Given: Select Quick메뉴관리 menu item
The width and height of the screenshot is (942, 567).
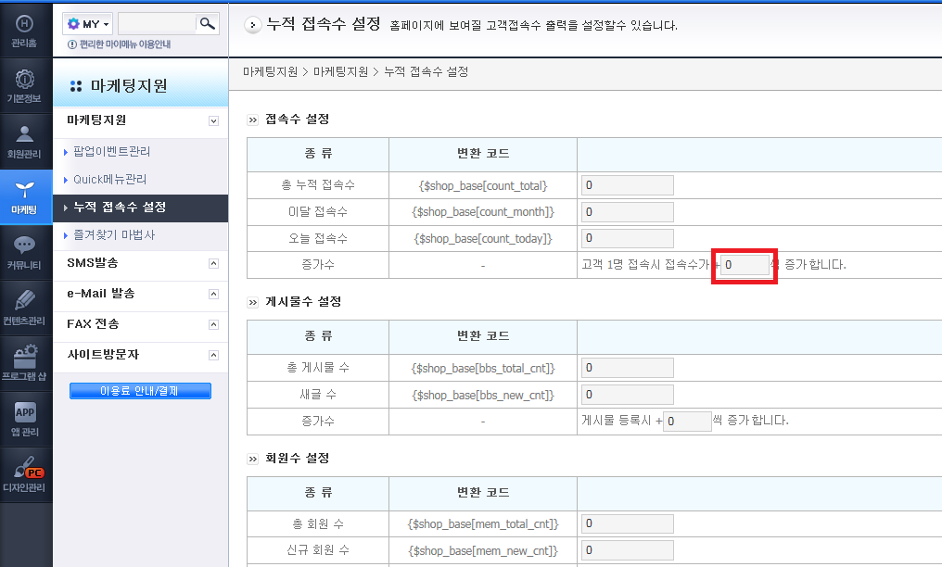Looking at the screenshot, I should 110,180.
